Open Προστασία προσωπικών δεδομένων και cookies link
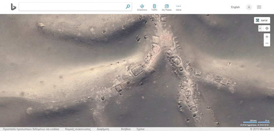The width and height of the screenshot is (274, 131). (x=31, y=129)
